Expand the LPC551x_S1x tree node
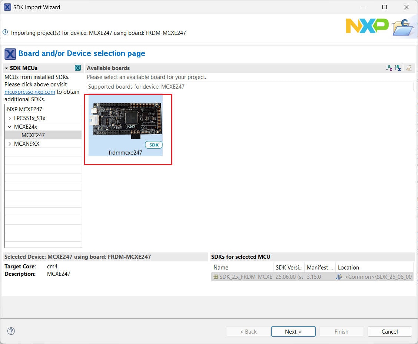This screenshot has width=418, height=344. click(x=10, y=118)
